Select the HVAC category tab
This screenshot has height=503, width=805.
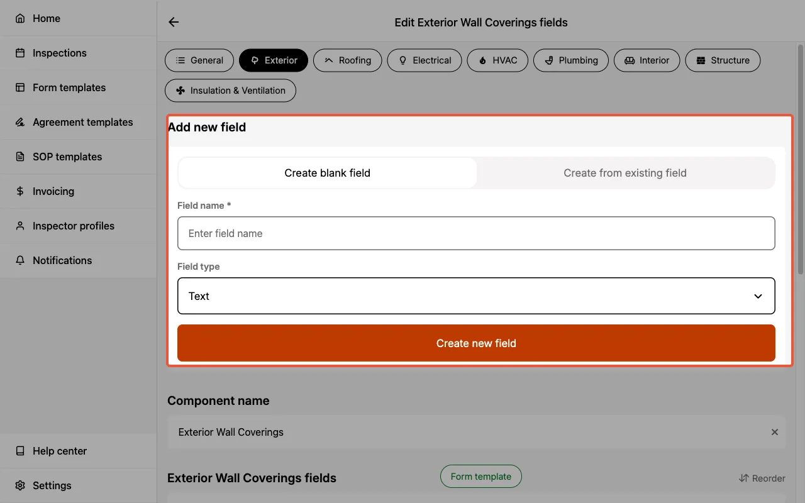pyautogui.click(x=497, y=60)
